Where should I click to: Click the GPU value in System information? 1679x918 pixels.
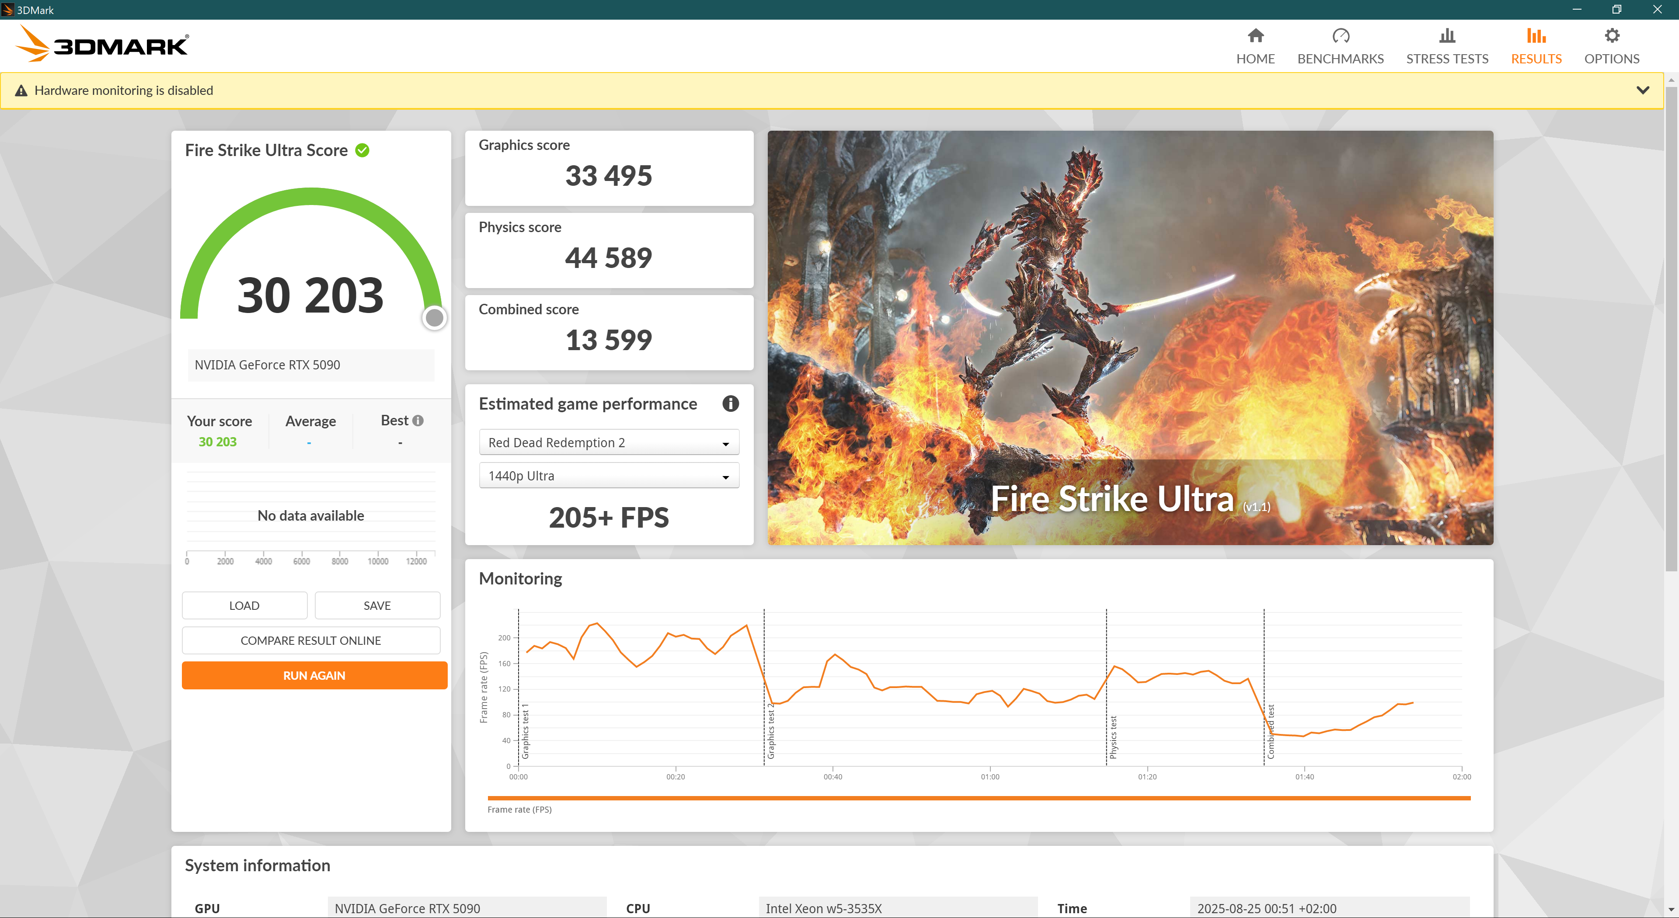coord(467,908)
